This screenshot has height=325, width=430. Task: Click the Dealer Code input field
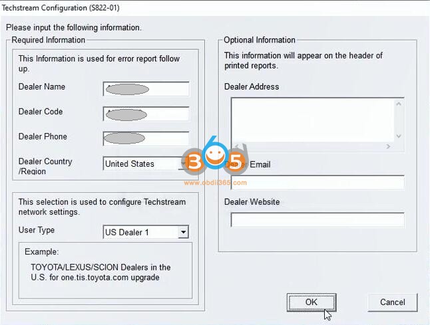(x=146, y=114)
